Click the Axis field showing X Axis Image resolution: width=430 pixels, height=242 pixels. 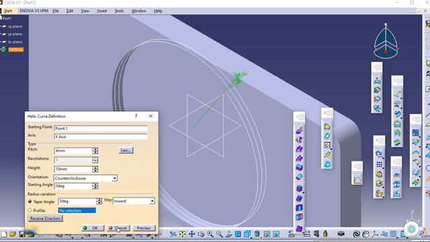(101, 136)
